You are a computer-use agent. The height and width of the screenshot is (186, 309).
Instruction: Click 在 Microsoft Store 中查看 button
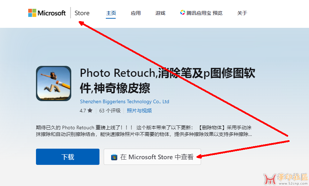[152, 157]
